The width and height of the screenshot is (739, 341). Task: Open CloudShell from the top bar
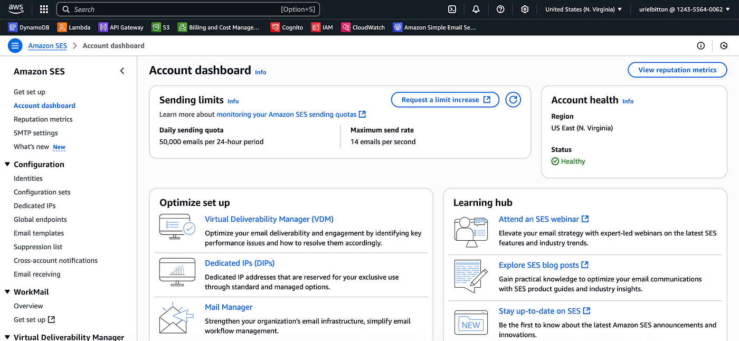pyautogui.click(x=451, y=9)
